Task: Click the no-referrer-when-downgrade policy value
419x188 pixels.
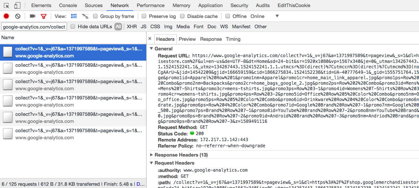Action: tap(231, 146)
